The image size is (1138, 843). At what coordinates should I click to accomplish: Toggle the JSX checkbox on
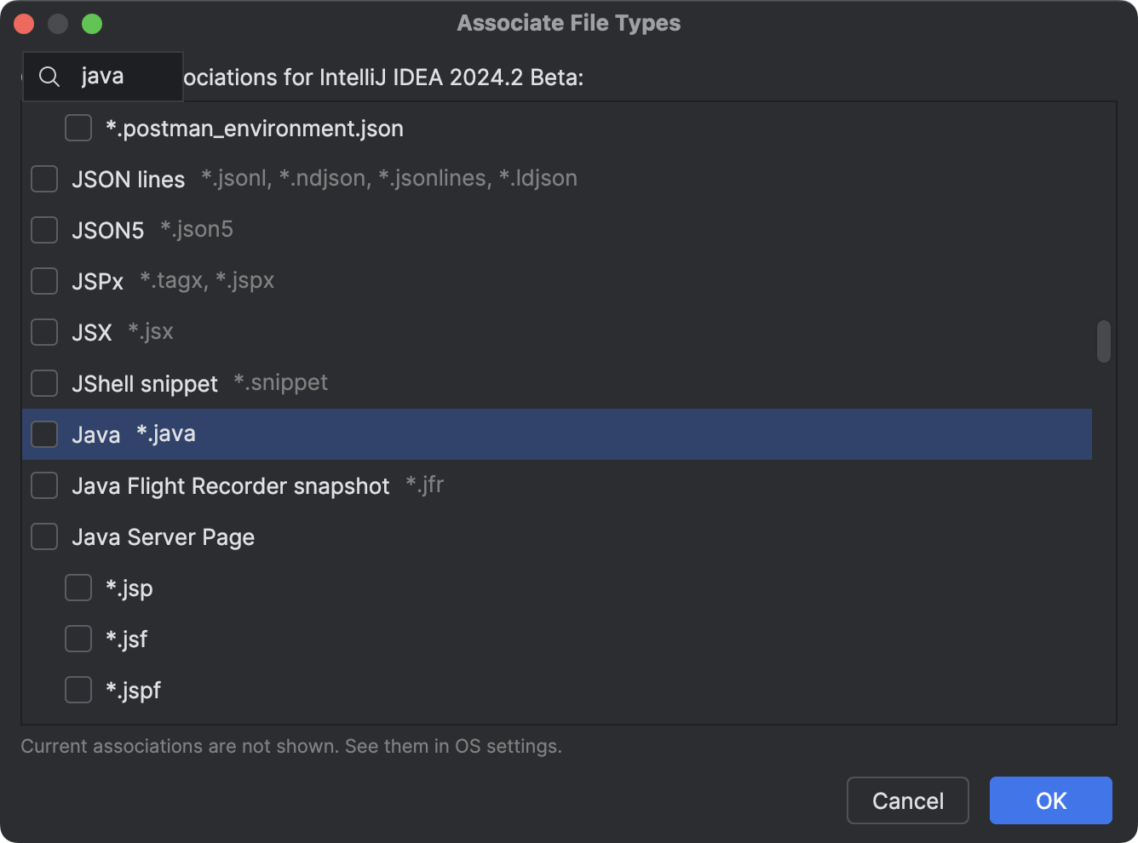43,332
